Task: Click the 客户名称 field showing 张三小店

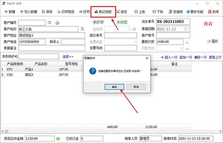Action: tap(48, 29)
